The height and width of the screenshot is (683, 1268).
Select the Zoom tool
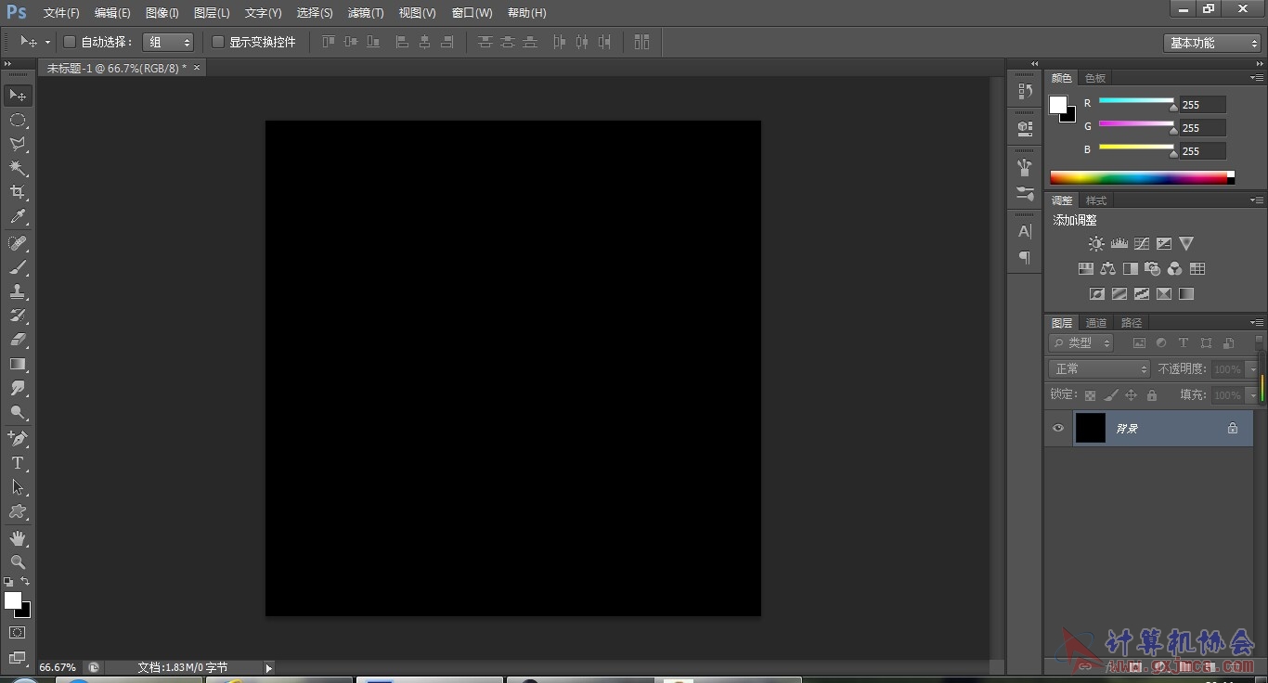click(18, 561)
